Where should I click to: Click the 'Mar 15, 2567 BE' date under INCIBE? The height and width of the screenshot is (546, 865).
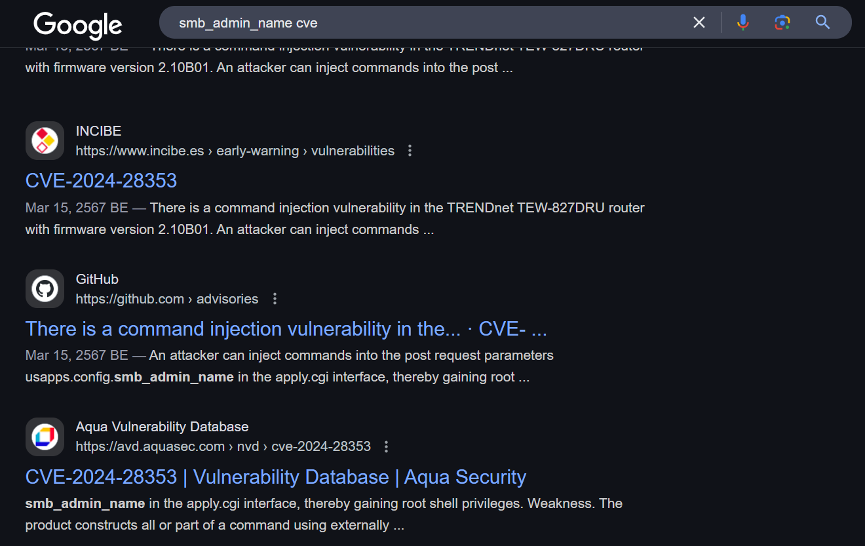pos(77,208)
